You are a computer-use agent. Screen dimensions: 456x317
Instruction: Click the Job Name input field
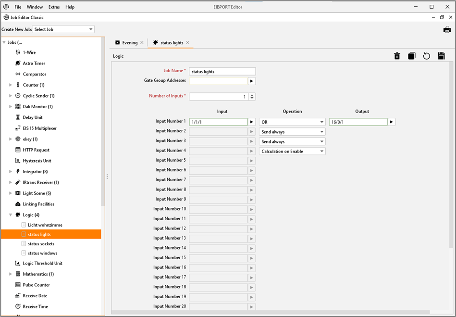tap(222, 72)
